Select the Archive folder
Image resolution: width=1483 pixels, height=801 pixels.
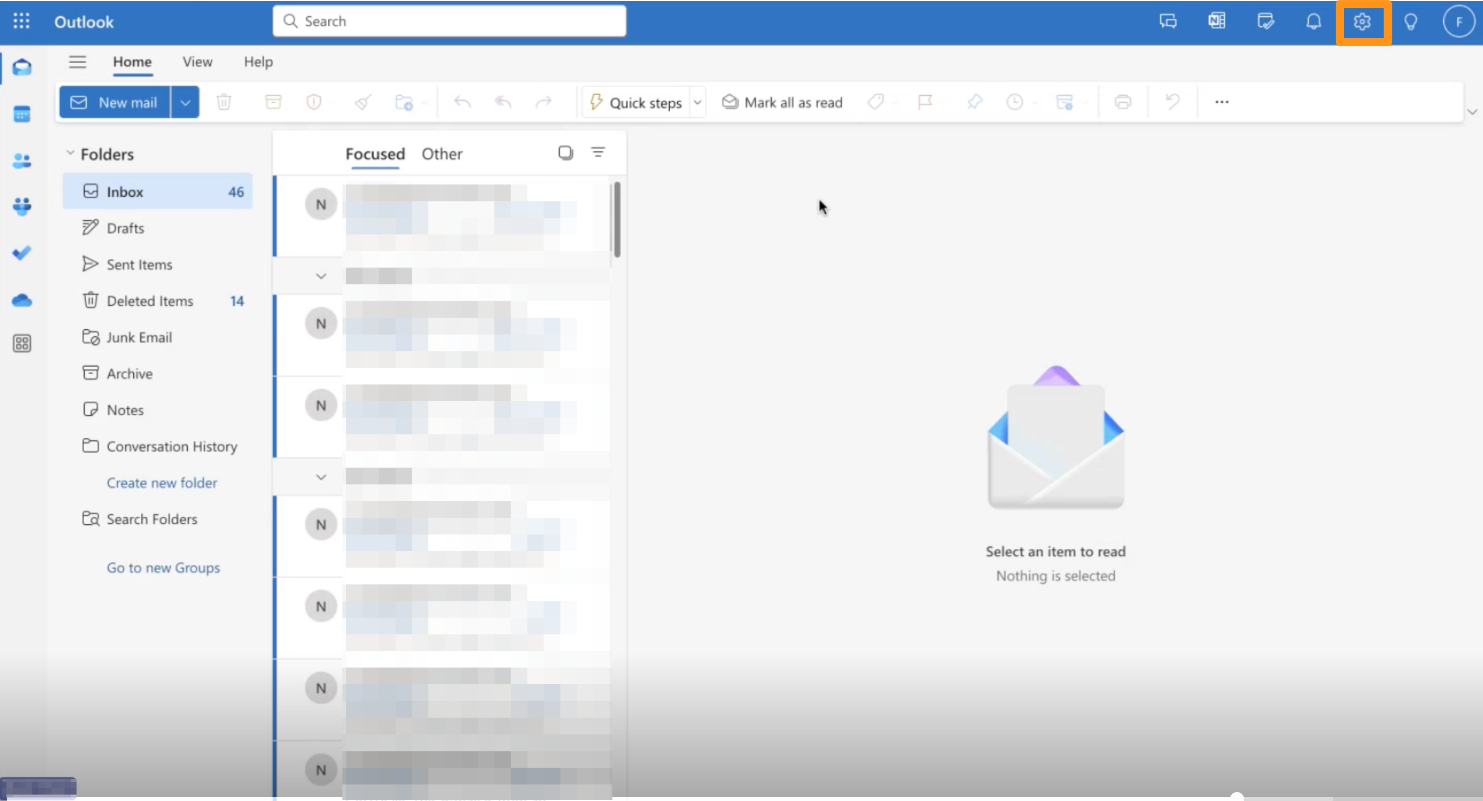158,374
